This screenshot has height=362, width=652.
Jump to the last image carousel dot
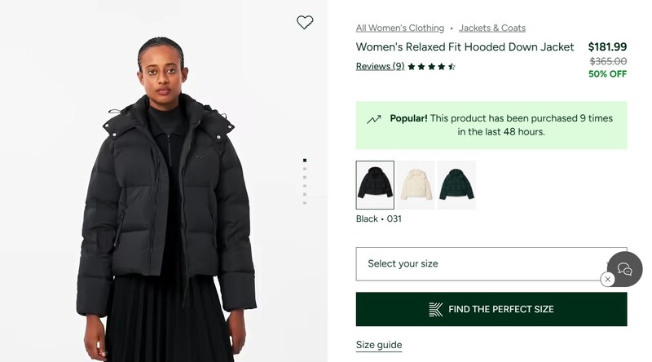coord(305,202)
